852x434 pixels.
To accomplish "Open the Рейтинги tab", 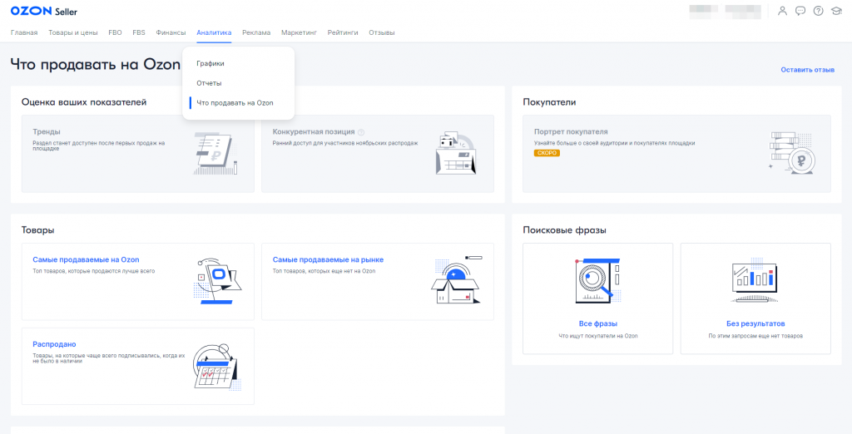I will pyautogui.click(x=343, y=32).
